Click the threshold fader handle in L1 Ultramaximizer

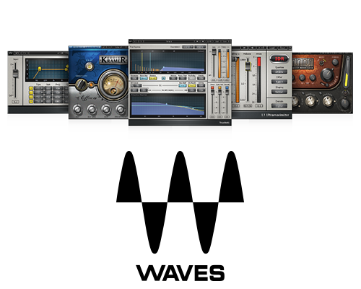(x=248, y=66)
